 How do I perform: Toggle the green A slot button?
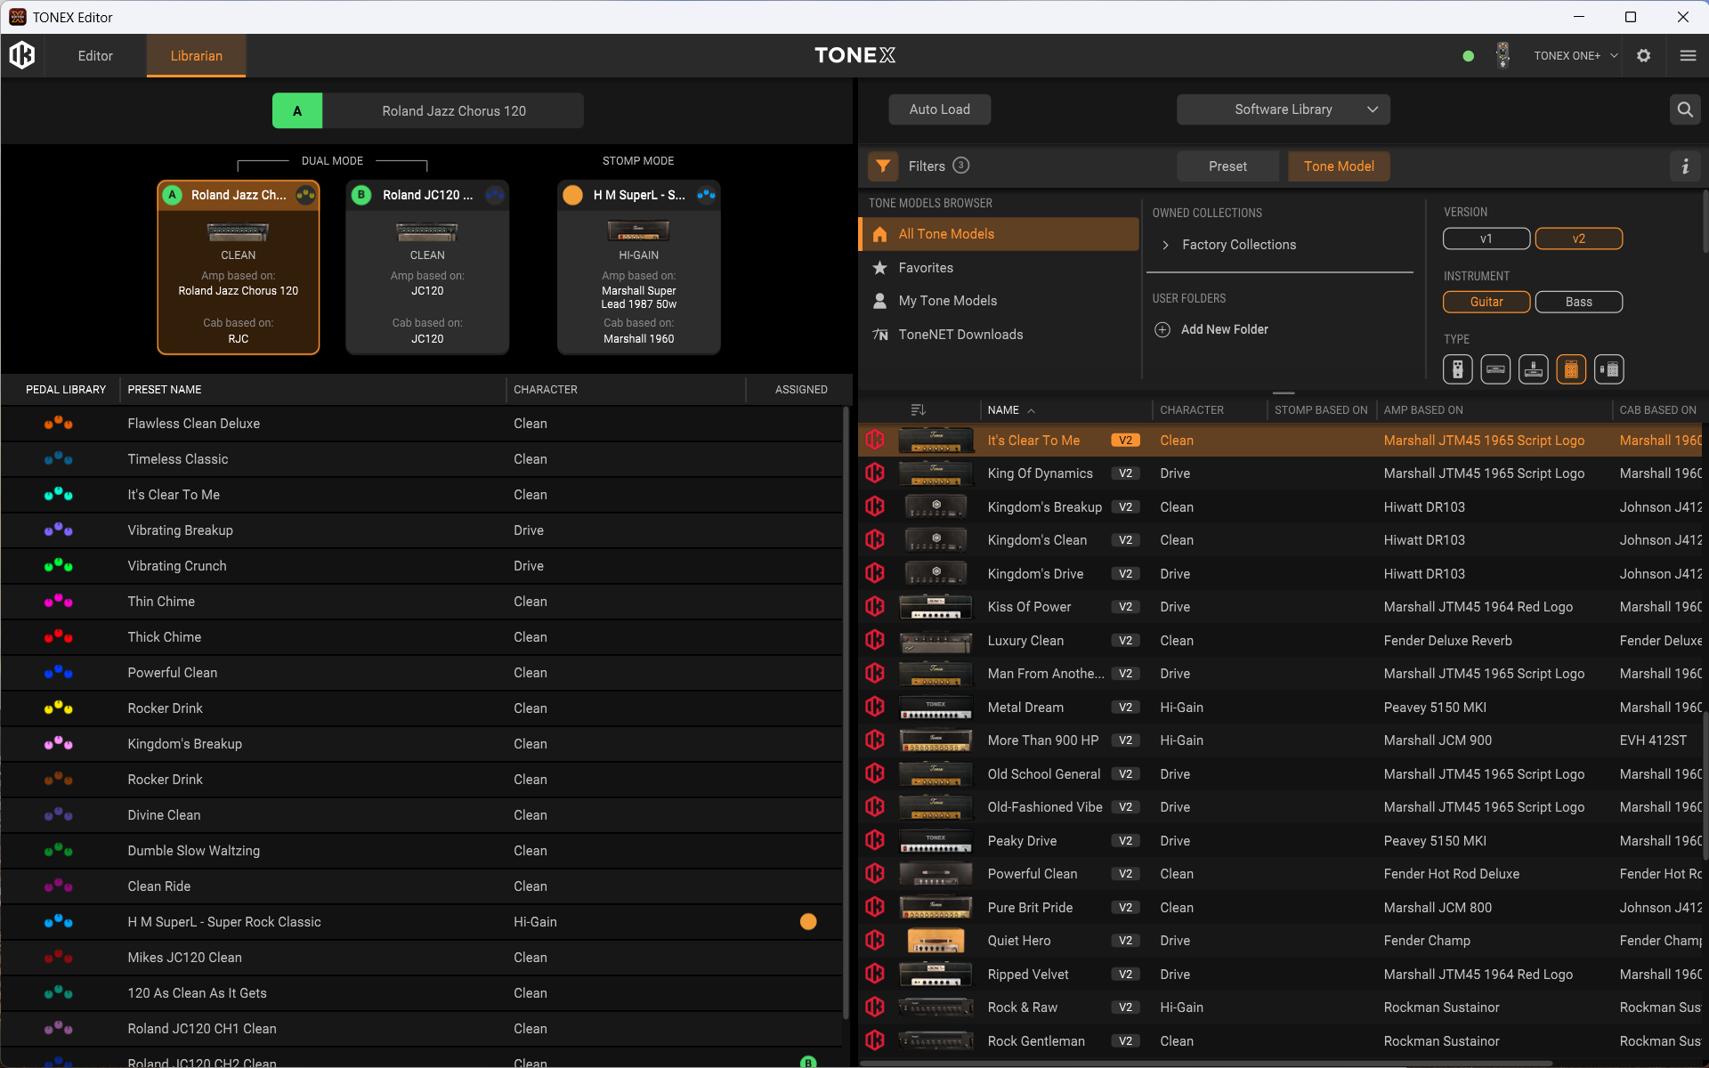click(297, 111)
